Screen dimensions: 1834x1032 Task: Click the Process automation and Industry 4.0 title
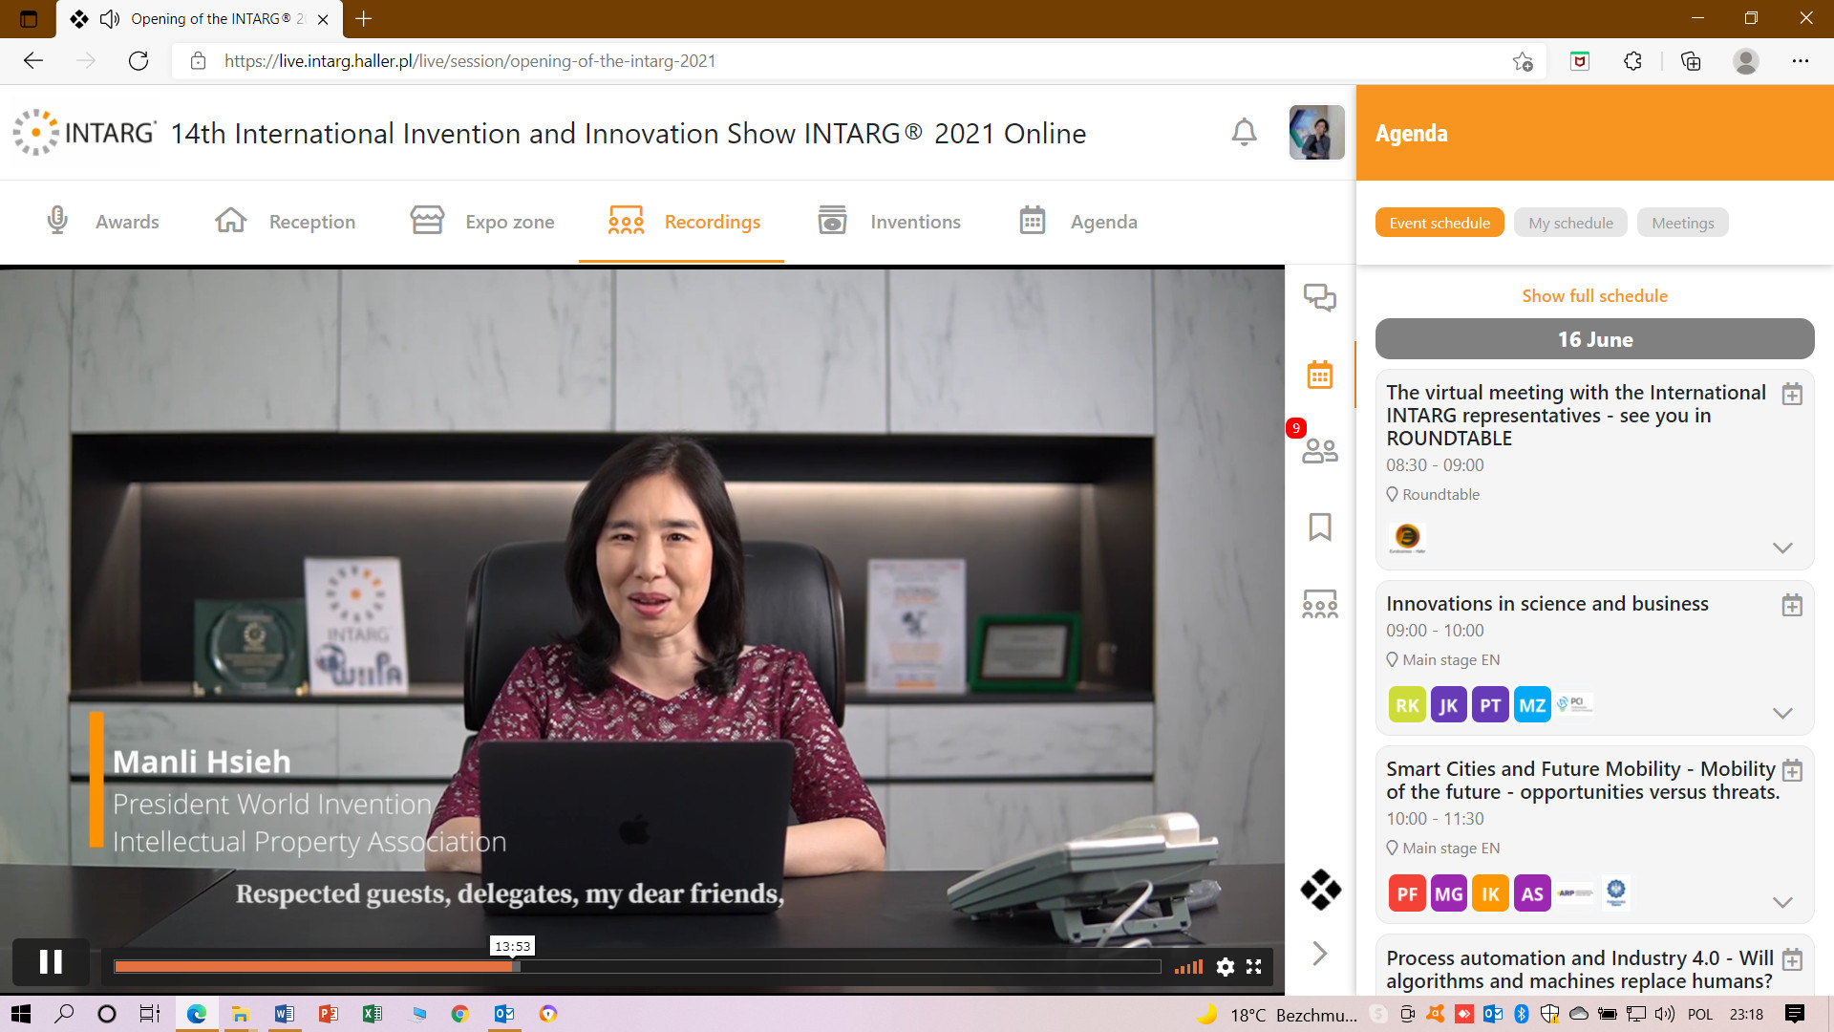[x=1580, y=970]
